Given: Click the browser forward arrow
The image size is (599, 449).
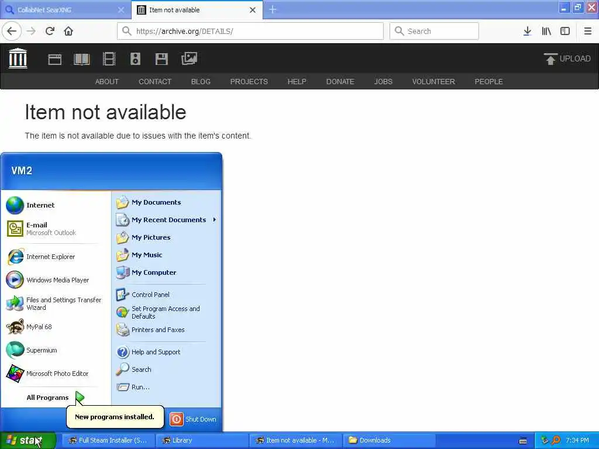Looking at the screenshot, I should coord(31,31).
